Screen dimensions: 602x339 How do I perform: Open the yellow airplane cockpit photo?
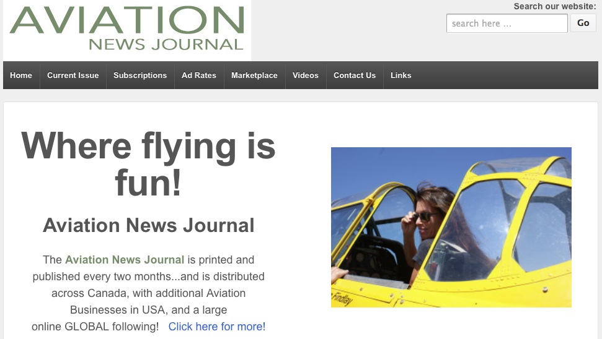(x=451, y=227)
